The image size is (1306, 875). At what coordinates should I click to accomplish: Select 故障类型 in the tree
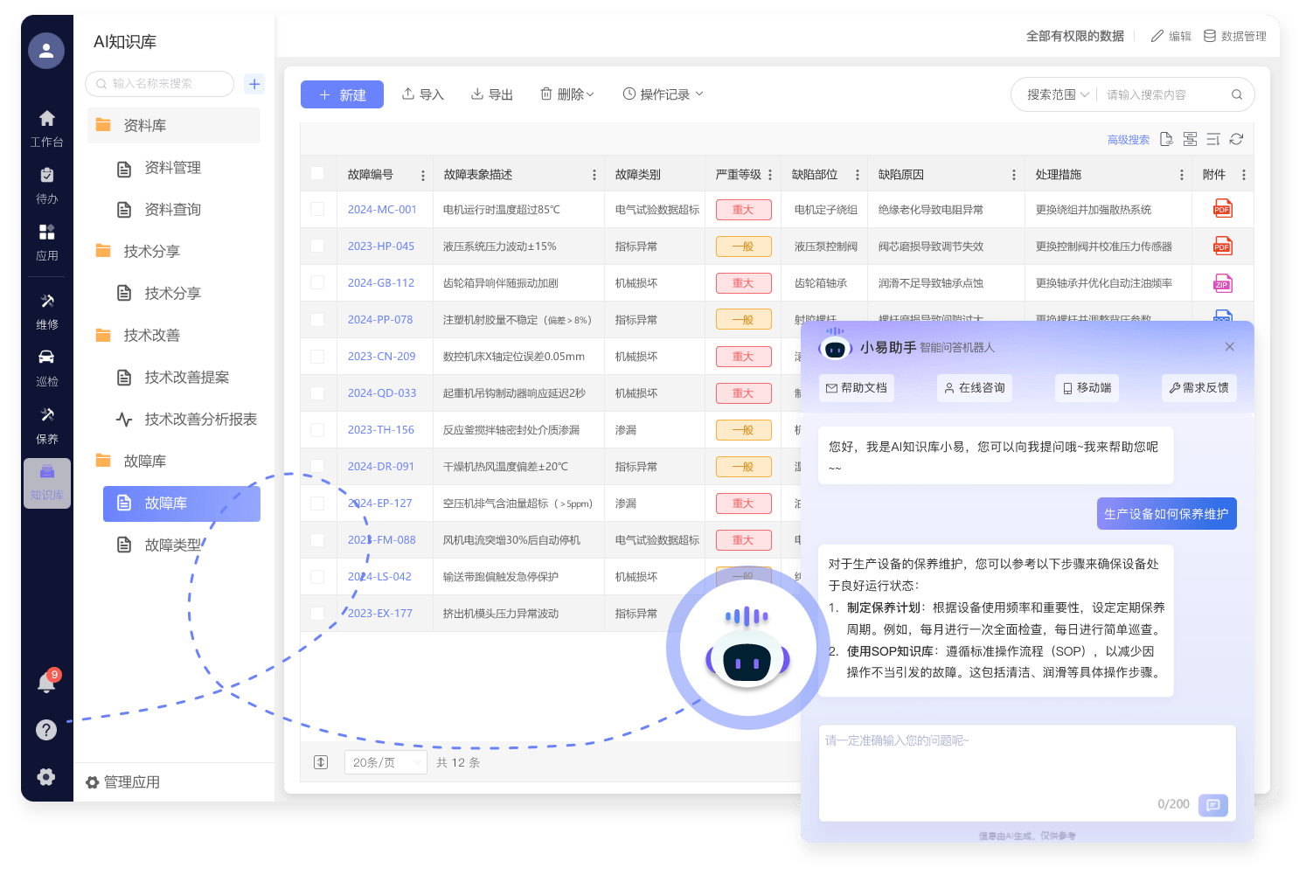[x=172, y=545]
